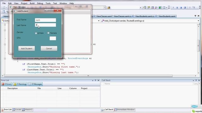Switch to ViewStudents.xaml tab

pos(167,16)
